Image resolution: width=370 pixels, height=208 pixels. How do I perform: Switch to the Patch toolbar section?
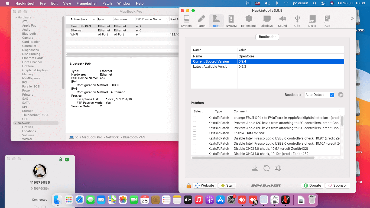(x=201, y=21)
